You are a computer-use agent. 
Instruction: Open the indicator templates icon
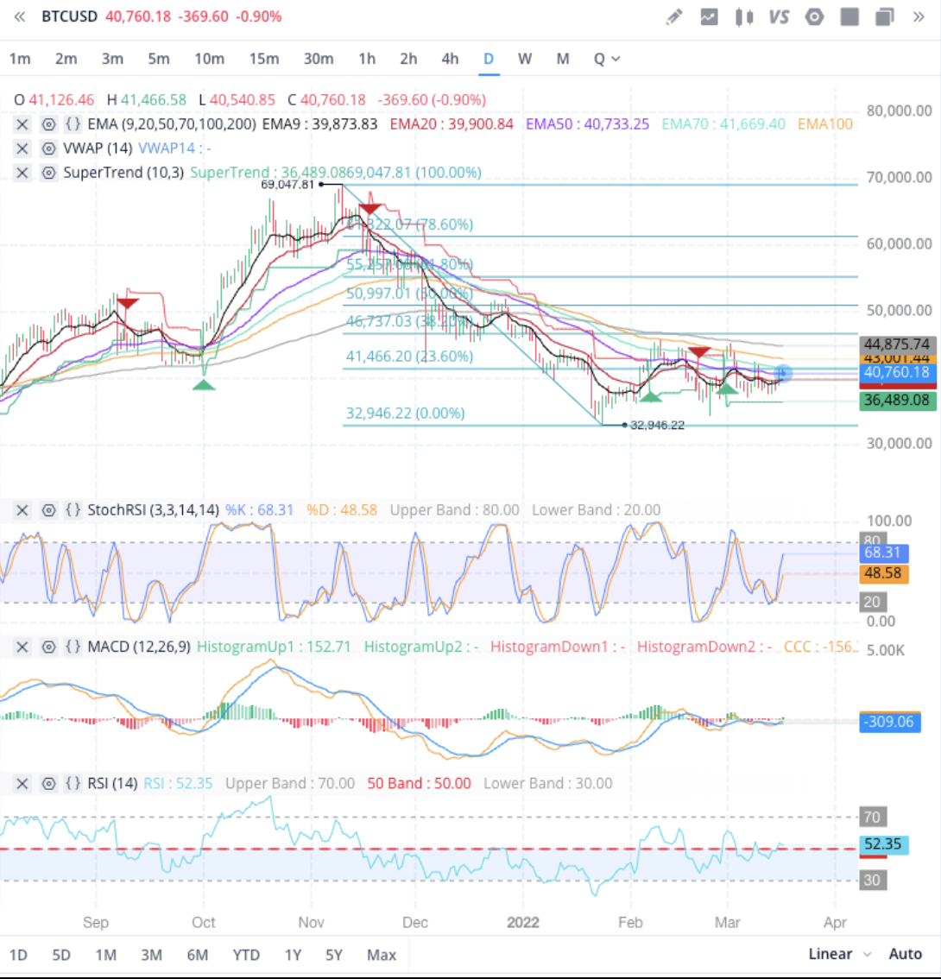pyautogui.click(x=709, y=17)
